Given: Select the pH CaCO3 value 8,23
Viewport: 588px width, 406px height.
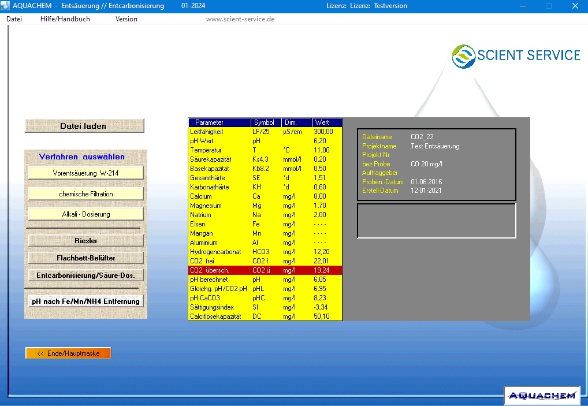Looking at the screenshot, I should tap(320, 298).
